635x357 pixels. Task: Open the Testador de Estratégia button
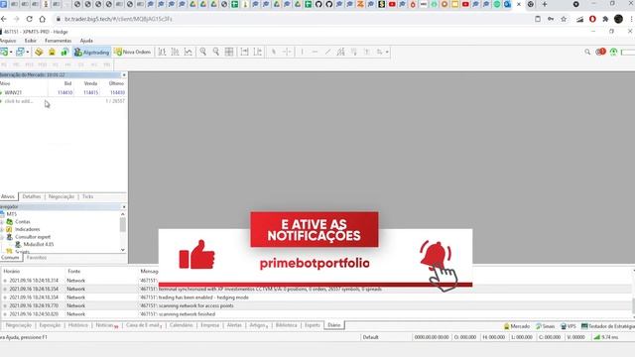[608, 326]
